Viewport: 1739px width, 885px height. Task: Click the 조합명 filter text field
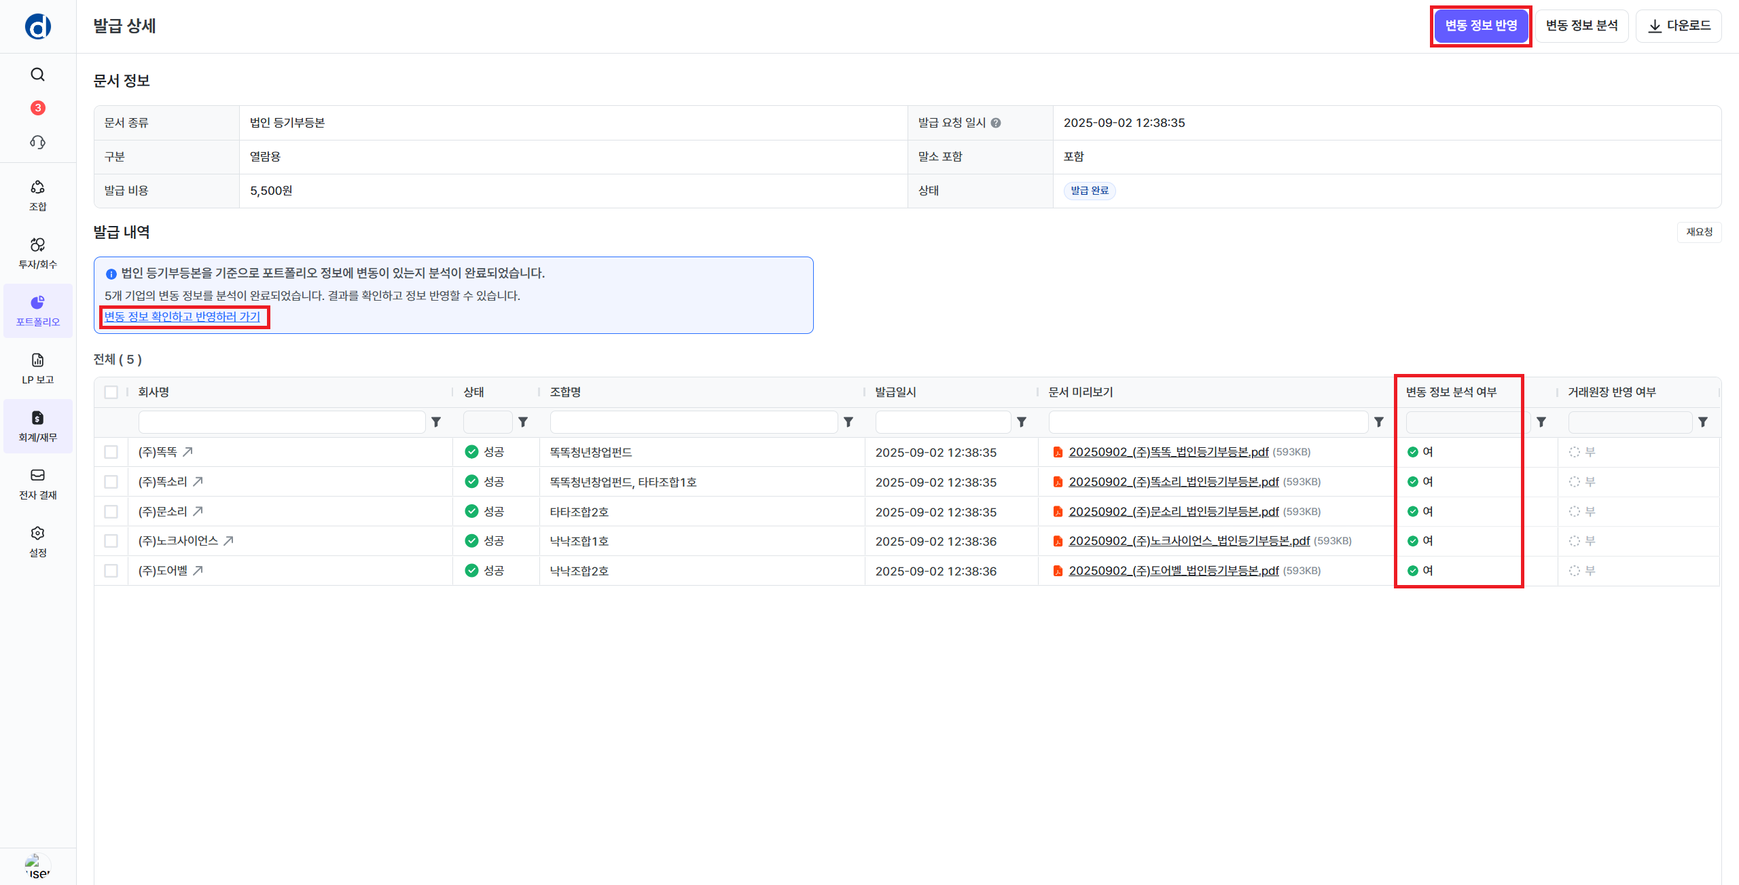pos(693,422)
